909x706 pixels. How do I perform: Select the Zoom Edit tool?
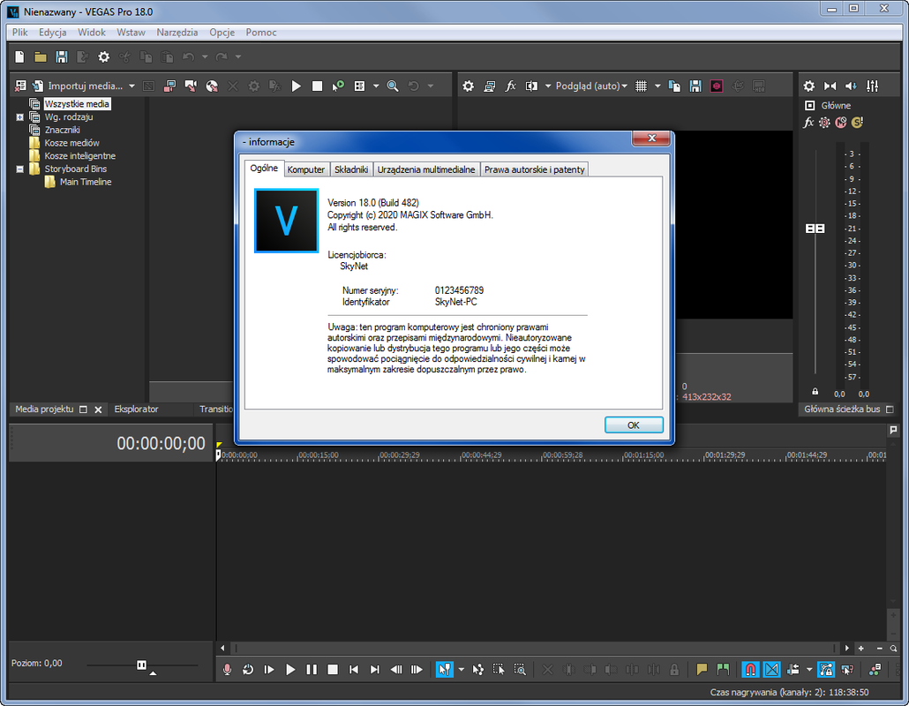click(520, 670)
